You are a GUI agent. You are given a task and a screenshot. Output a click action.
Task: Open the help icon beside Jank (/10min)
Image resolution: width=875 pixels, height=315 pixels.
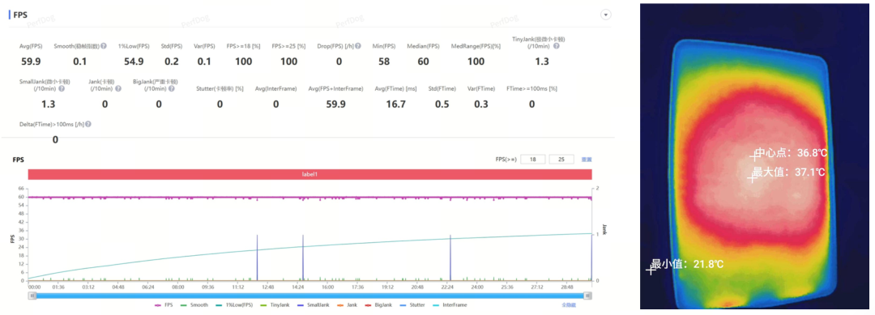(x=119, y=88)
